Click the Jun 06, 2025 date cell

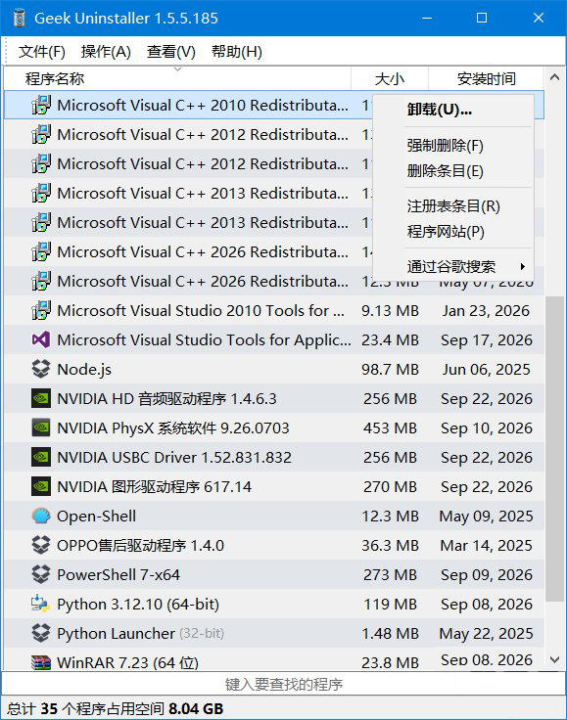(486, 369)
